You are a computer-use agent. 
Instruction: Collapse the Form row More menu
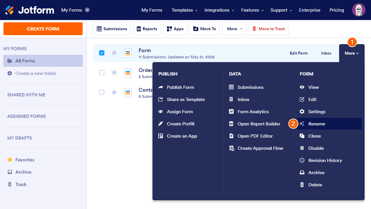point(352,53)
